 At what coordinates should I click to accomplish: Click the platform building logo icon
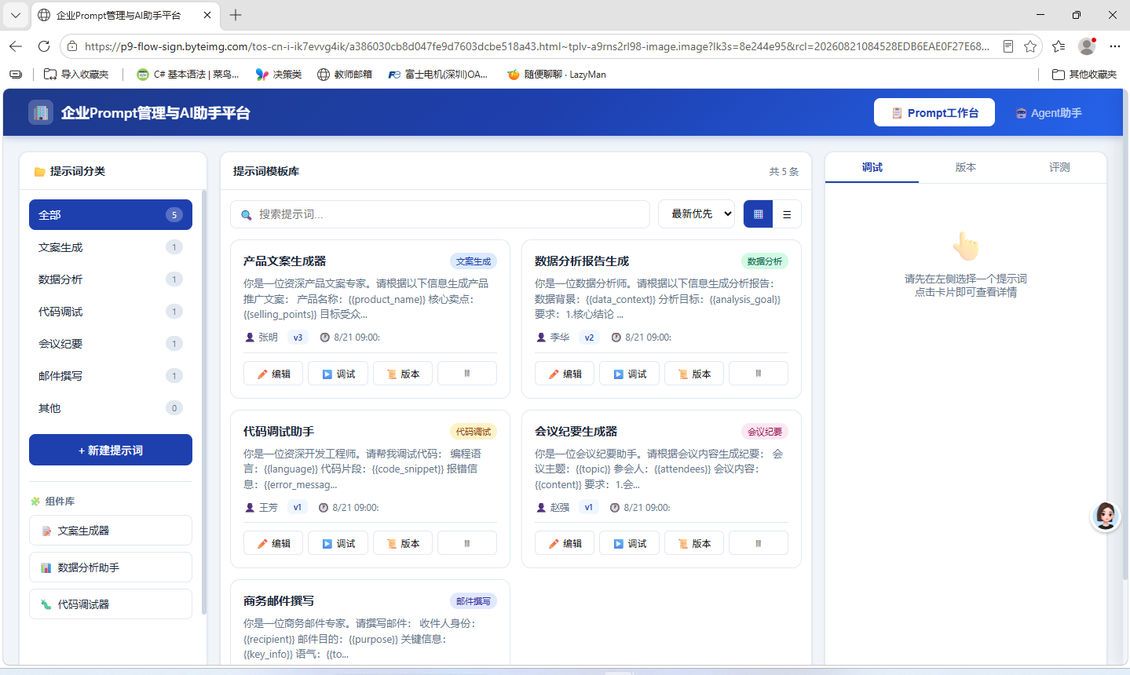pyautogui.click(x=41, y=112)
